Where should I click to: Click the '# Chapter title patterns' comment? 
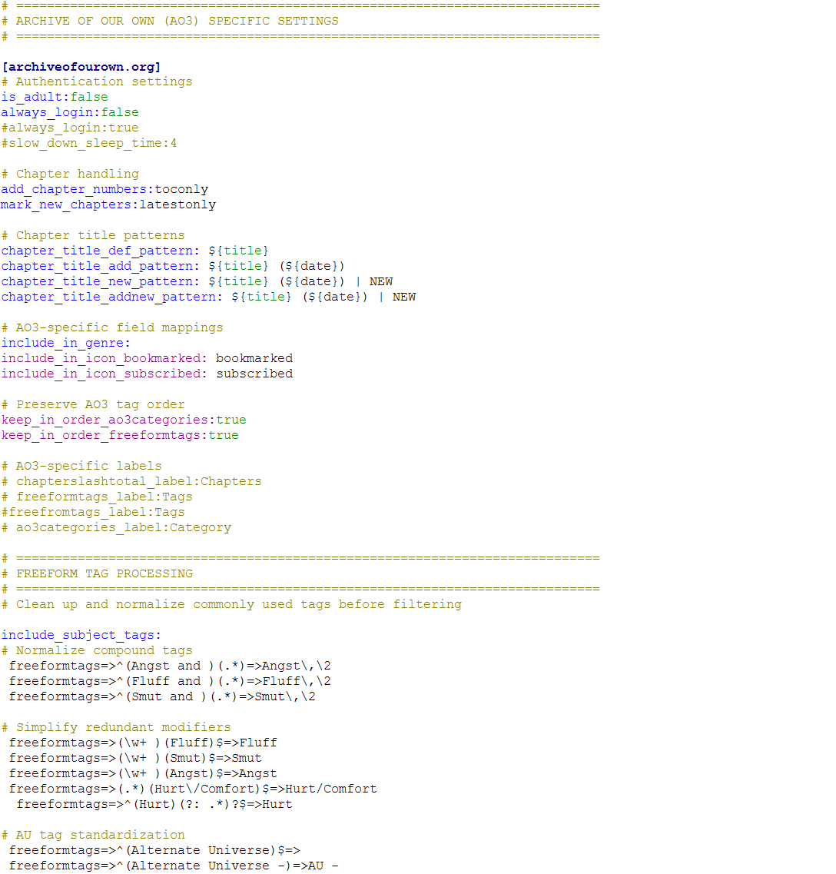(x=93, y=235)
